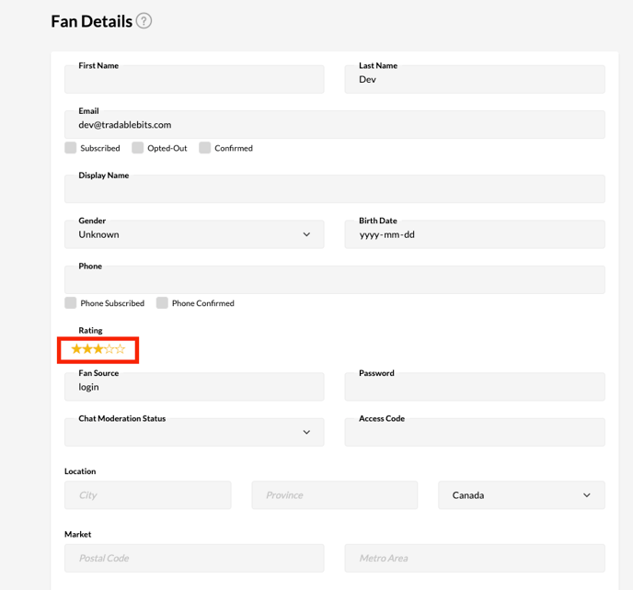Focus the Email input field
633x590 pixels.
(x=335, y=125)
